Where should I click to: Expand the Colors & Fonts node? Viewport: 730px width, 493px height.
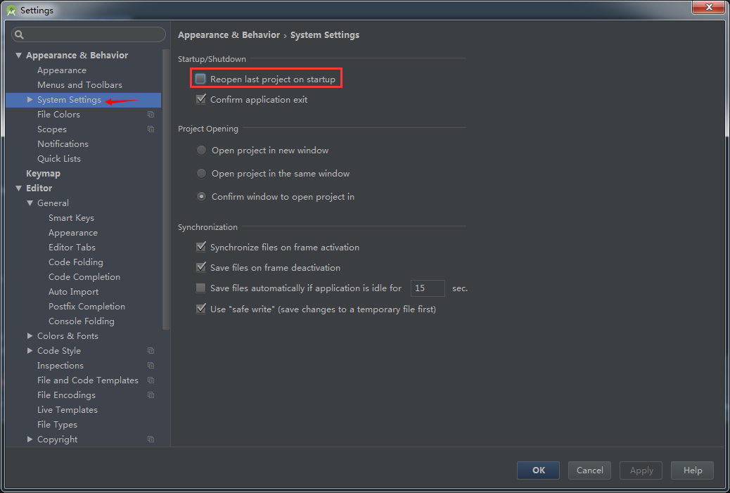tap(30, 335)
